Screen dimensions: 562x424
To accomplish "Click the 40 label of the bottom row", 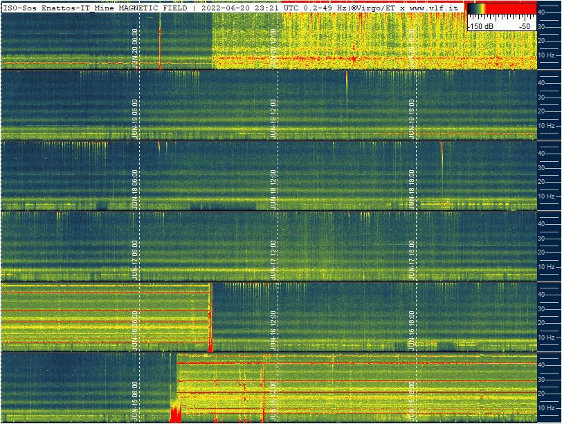I will (542, 365).
